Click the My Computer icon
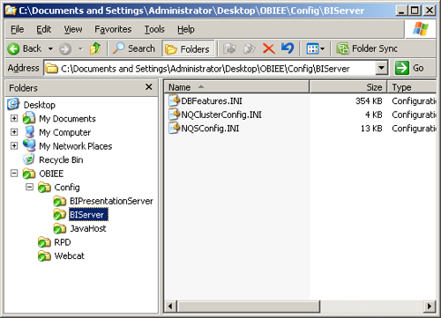 [29, 132]
